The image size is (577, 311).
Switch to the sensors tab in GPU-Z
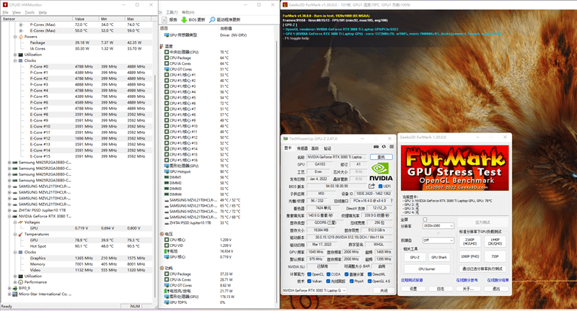[302, 148]
